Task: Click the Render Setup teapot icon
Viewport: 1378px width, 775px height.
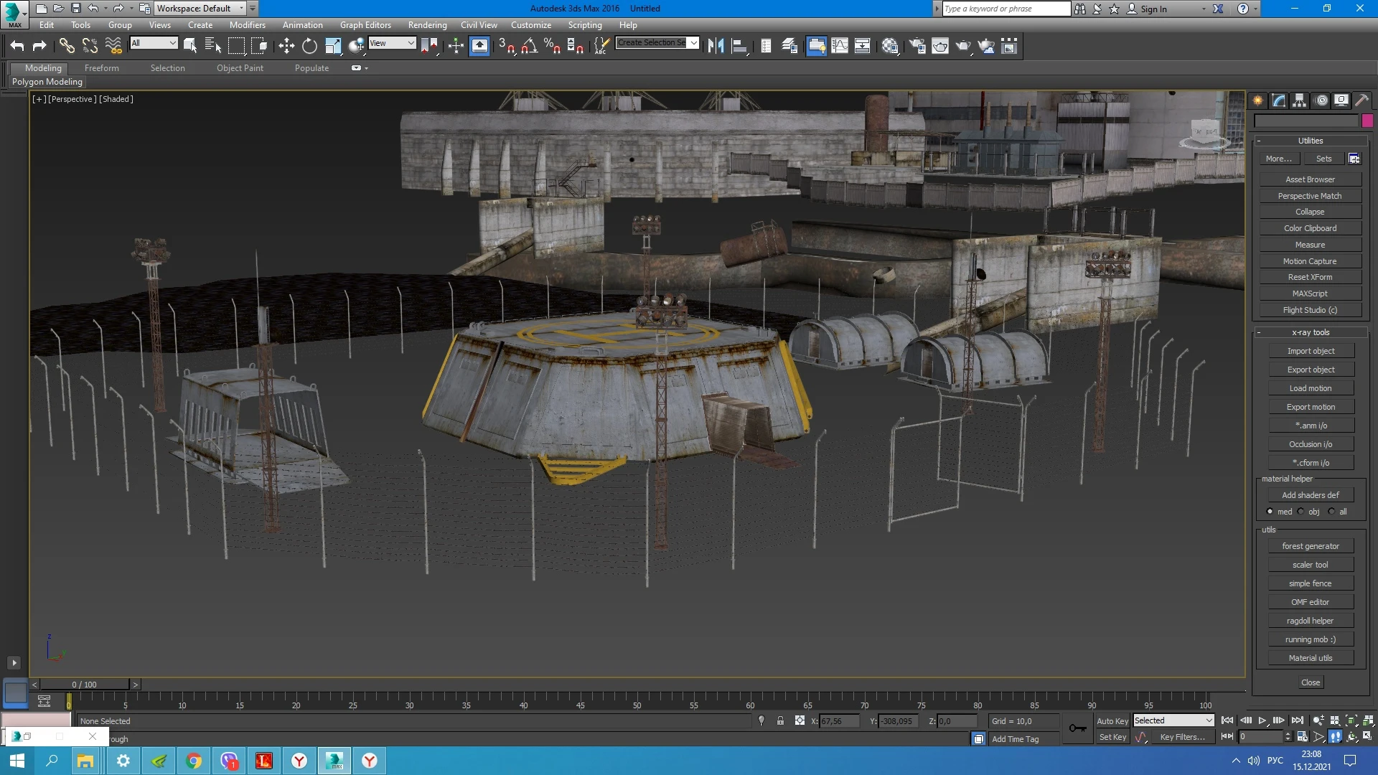Action: pos(917,46)
